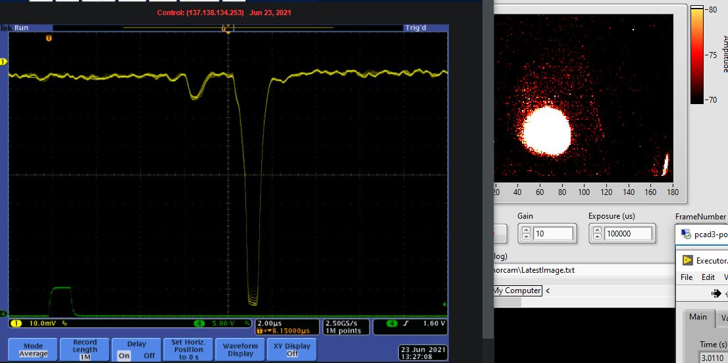728x363 pixels.
Task: Increment the Gain stepper arrow
Action: click(x=526, y=230)
